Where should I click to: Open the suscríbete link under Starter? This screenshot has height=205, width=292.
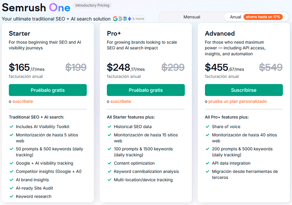[x=23, y=101]
